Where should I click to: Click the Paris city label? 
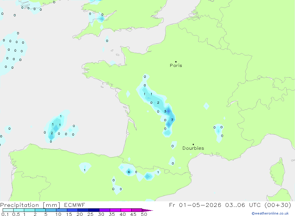(176, 65)
